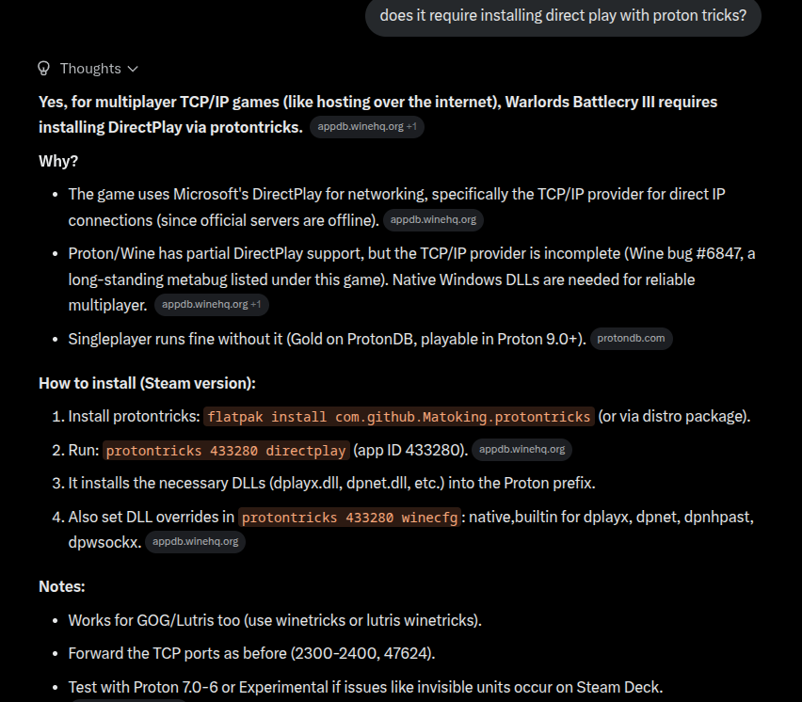
Task: Click the 'Works for GOG/Lutris too' note
Action: [x=275, y=620]
